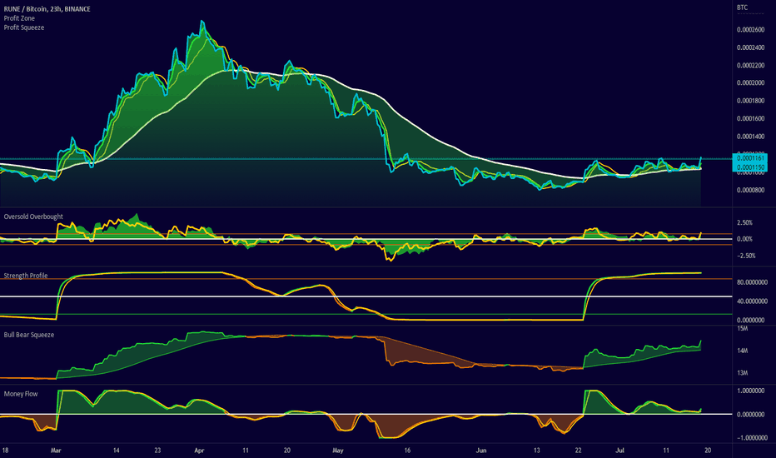
Task: Click the 1.0000000 Money Flow scale value
Action: tap(752, 391)
